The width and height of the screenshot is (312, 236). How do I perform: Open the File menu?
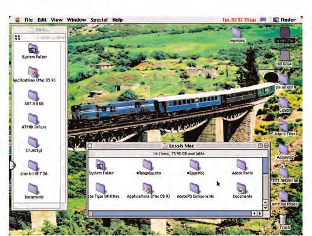coord(29,20)
